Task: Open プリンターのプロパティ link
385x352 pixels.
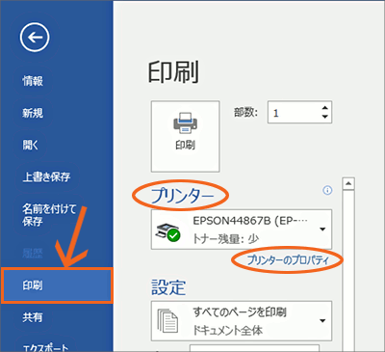Action: pyautogui.click(x=288, y=260)
